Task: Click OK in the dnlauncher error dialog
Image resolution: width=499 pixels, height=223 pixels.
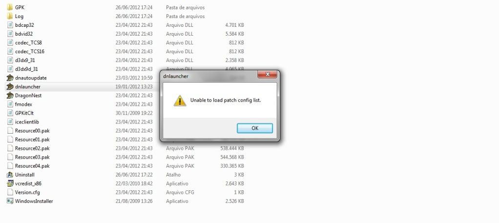Action: [254, 128]
